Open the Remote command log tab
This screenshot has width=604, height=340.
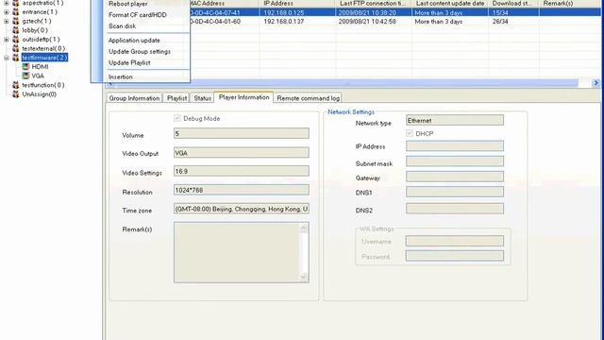click(309, 98)
